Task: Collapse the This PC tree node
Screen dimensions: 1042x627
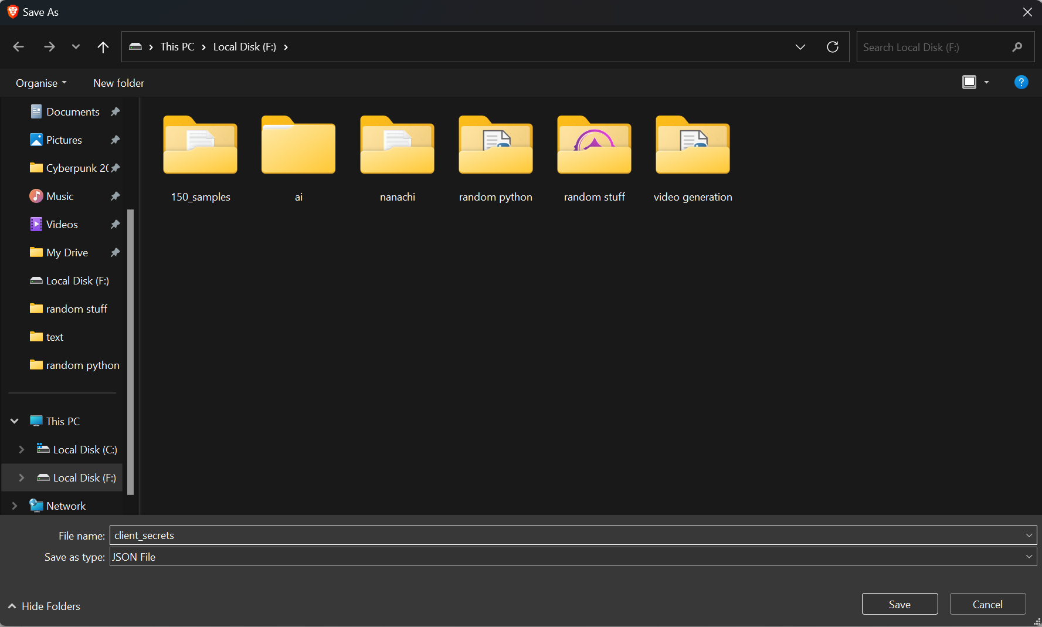Action: click(13, 421)
